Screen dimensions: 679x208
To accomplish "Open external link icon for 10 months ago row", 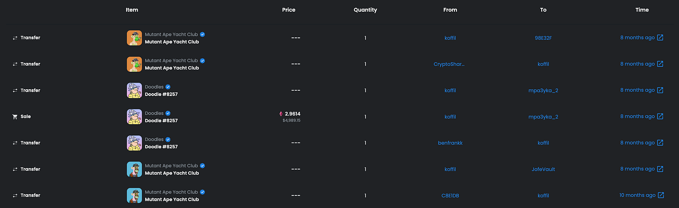I will [x=661, y=195].
